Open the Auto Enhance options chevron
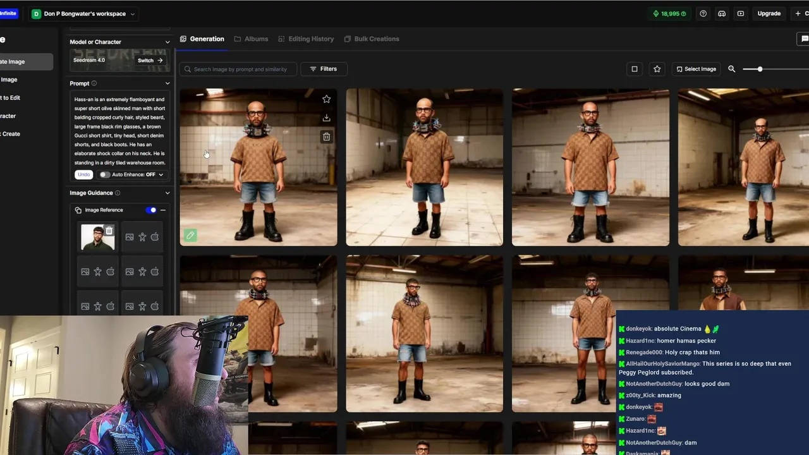The height and width of the screenshot is (455, 809). pyautogui.click(x=161, y=174)
